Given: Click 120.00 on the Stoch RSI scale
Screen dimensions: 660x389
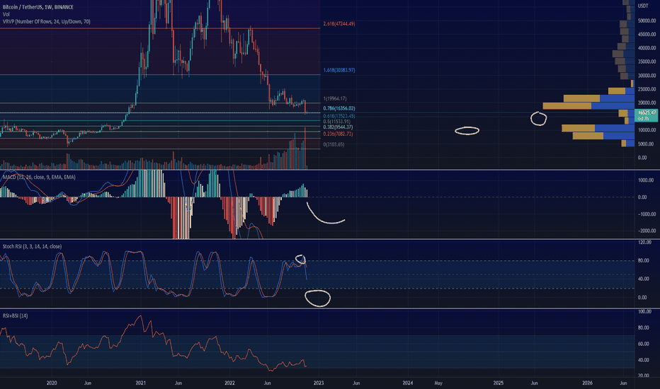Looking at the screenshot, I should click(x=644, y=242).
